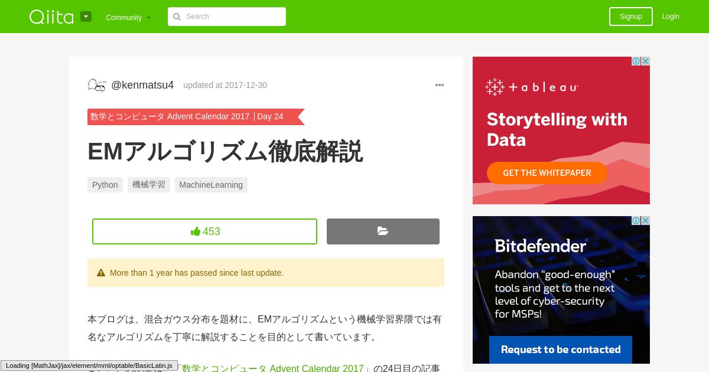Click the Qiita logo

point(51,17)
